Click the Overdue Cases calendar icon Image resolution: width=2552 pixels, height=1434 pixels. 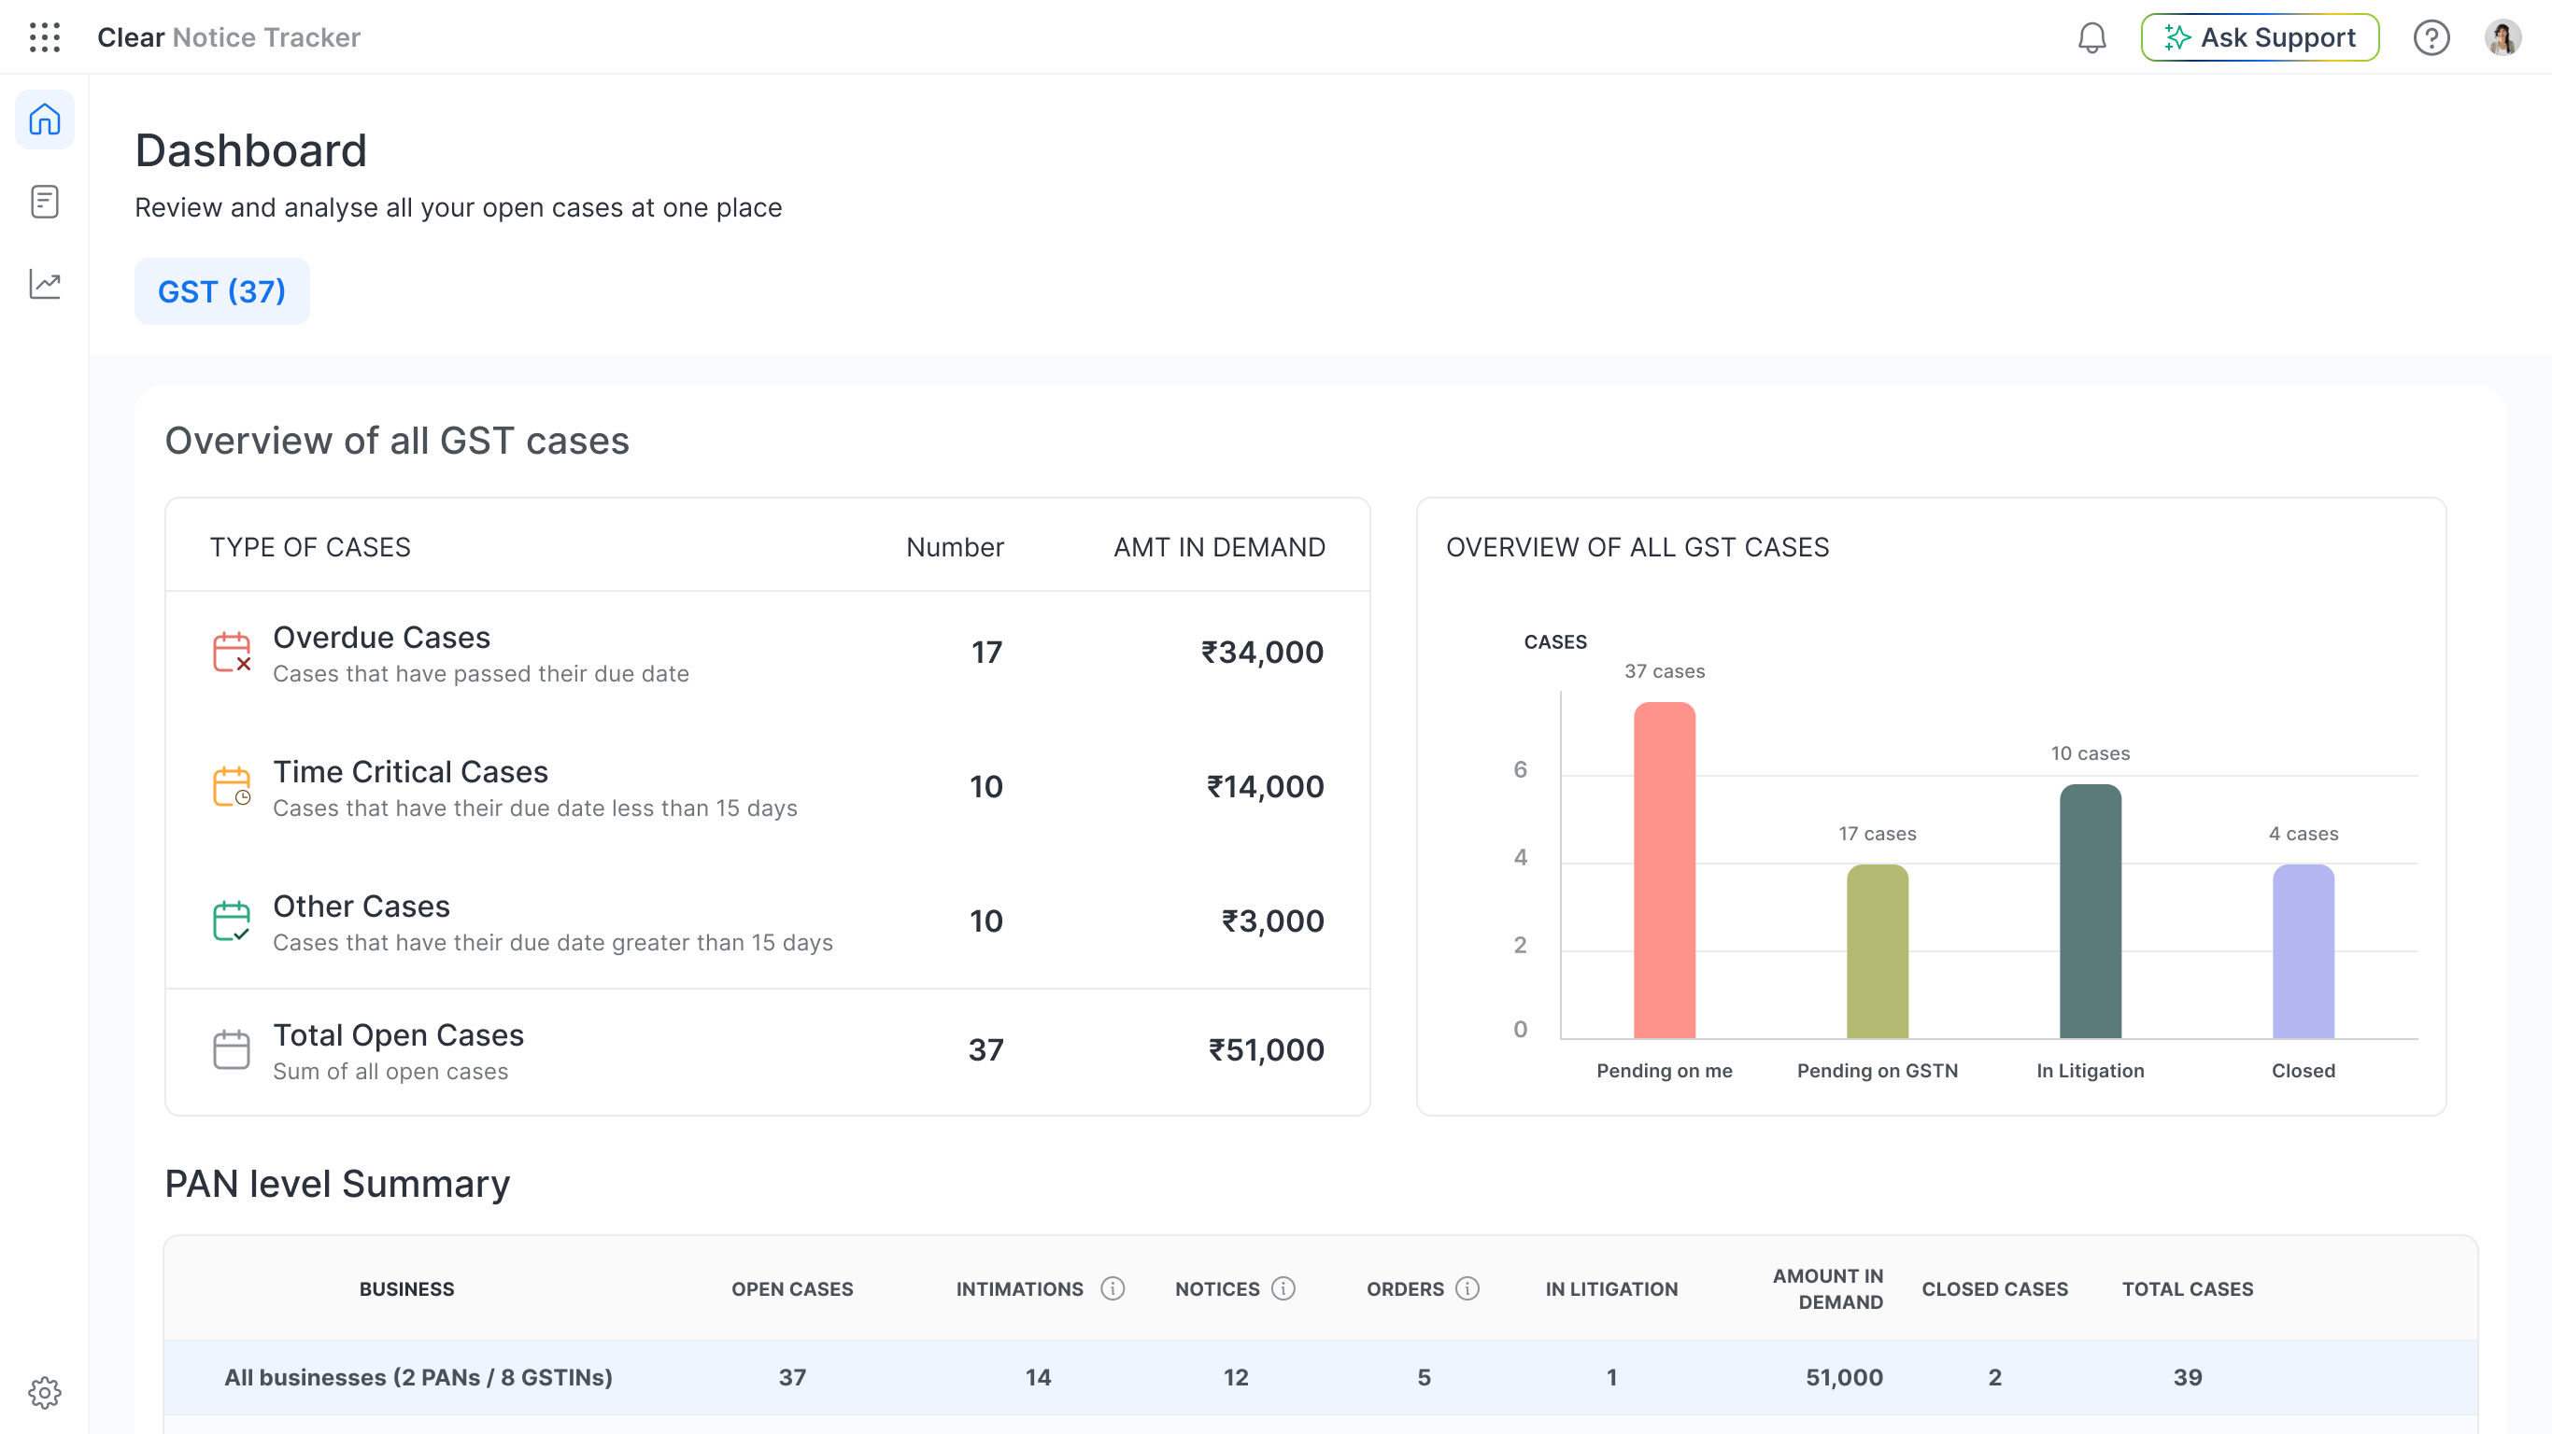[x=232, y=653]
